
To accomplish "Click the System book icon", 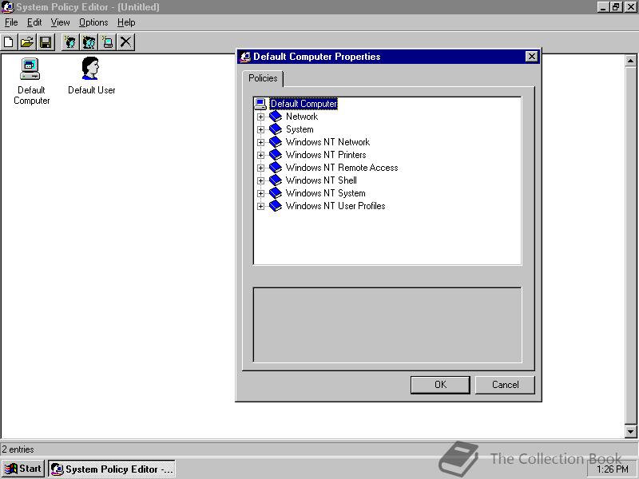I will tap(276, 129).
